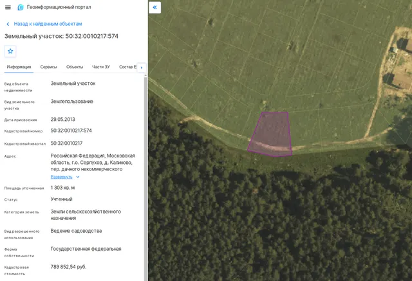Select Земли сельскохозяйственного назначения value
The image size is (412, 281).
(86, 215)
